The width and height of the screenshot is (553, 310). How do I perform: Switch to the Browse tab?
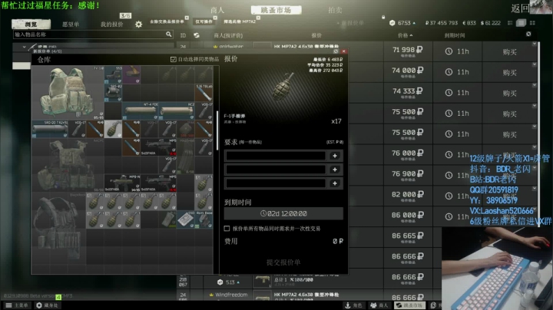tap(31, 24)
